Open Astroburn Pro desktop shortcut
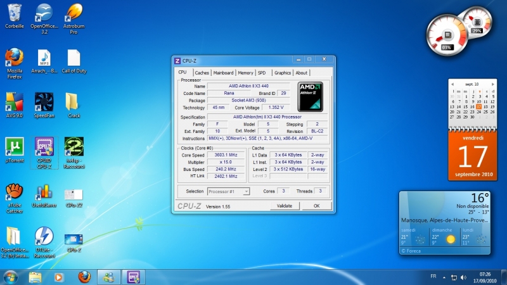 (x=74, y=19)
